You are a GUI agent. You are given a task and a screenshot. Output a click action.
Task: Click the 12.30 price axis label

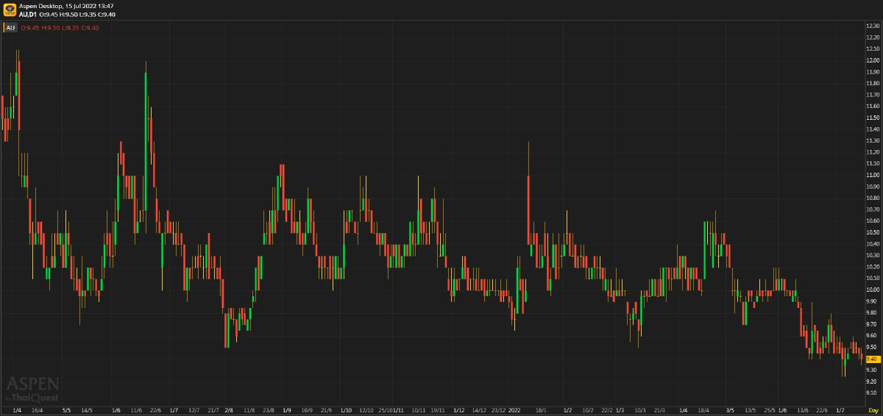(873, 26)
